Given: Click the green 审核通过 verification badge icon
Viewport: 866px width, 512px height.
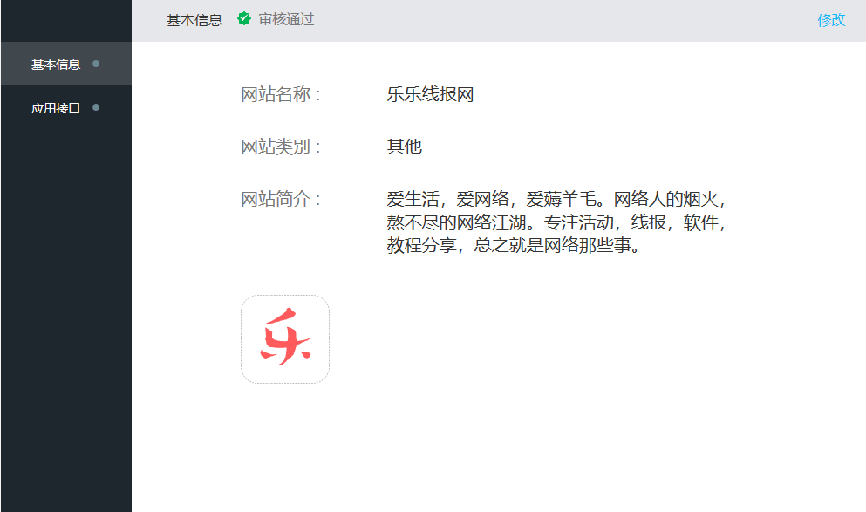Looking at the screenshot, I should pyautogui.click(x=244, y=18).
